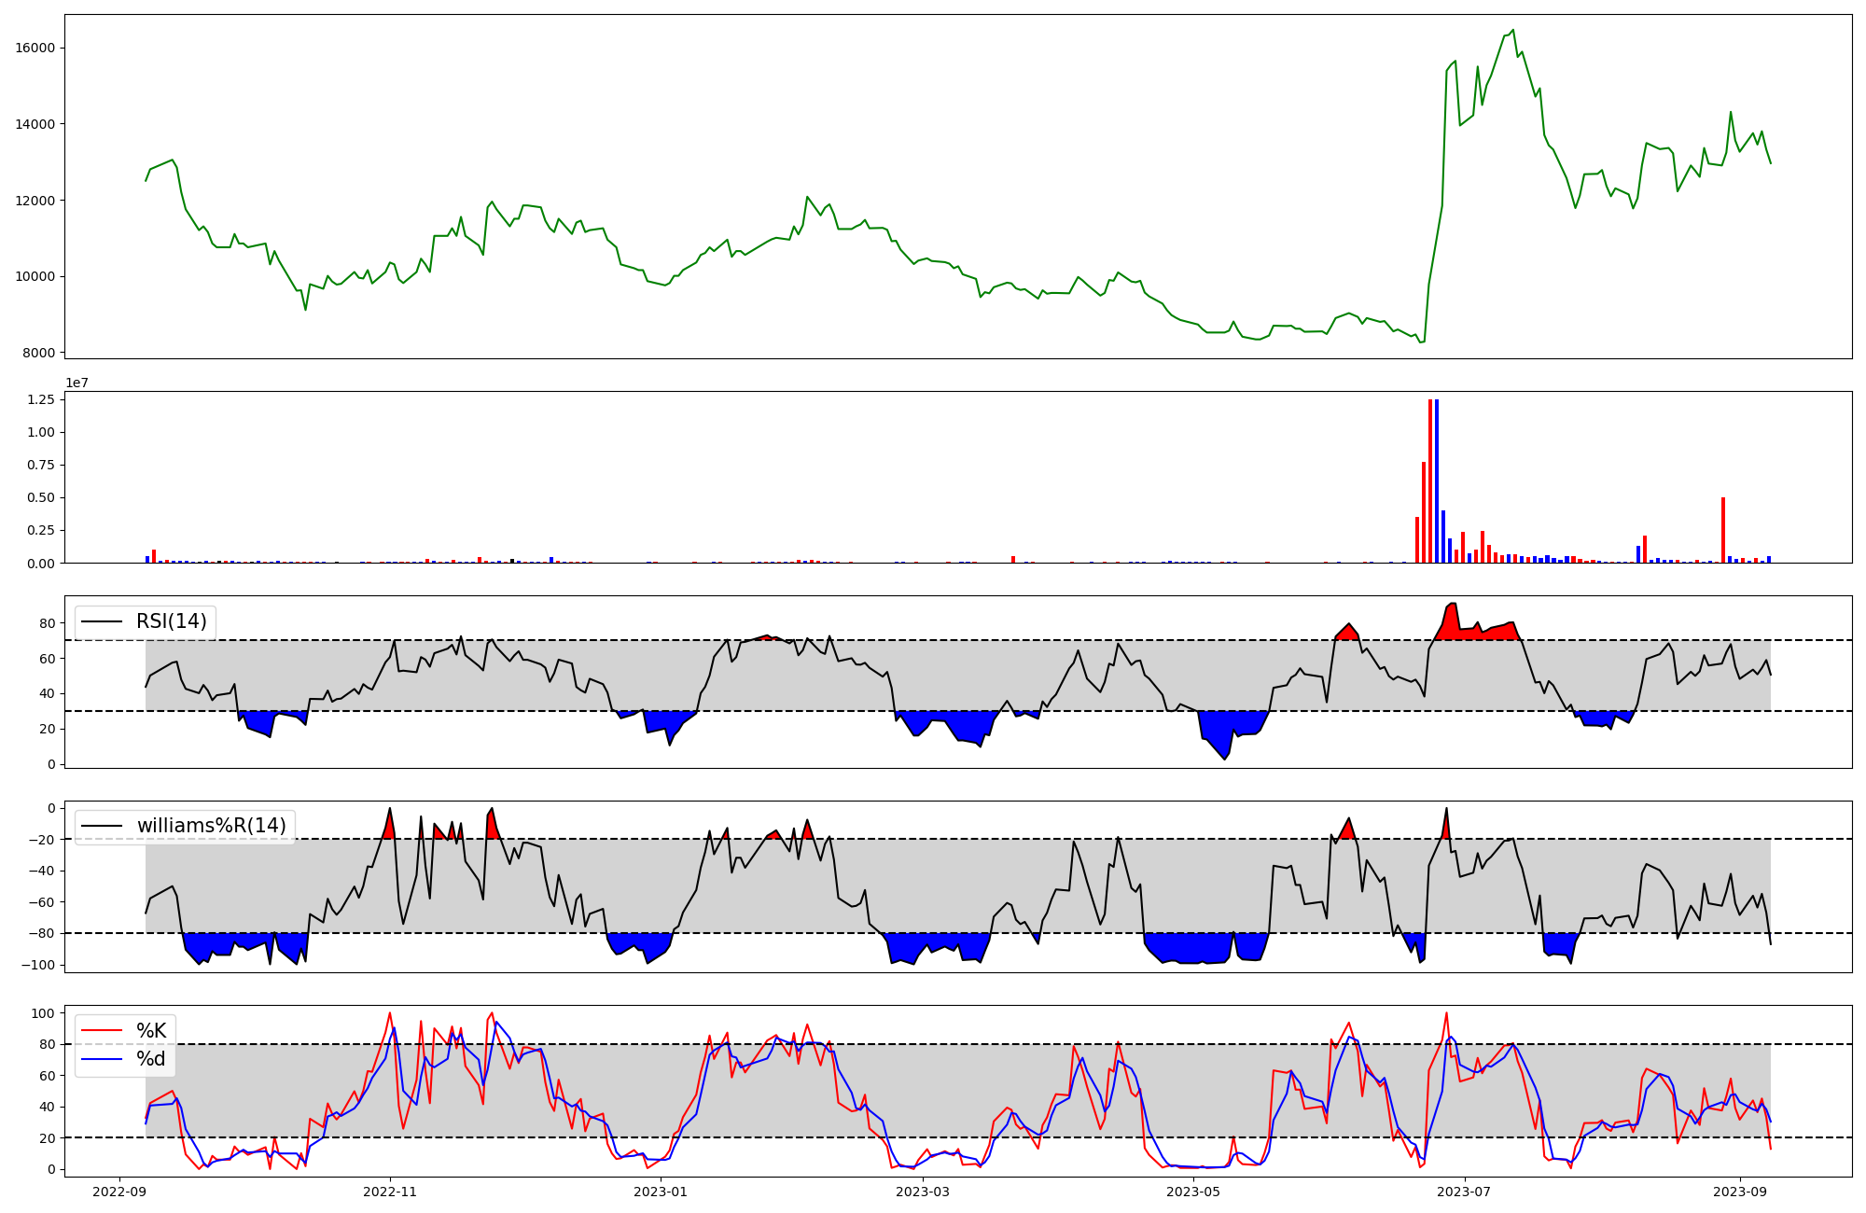Image resolution: width=1866 pixels, height=1213 pixels.
Task: Select the 2022-09 x-axis date label
Action: coord(119,1192)
